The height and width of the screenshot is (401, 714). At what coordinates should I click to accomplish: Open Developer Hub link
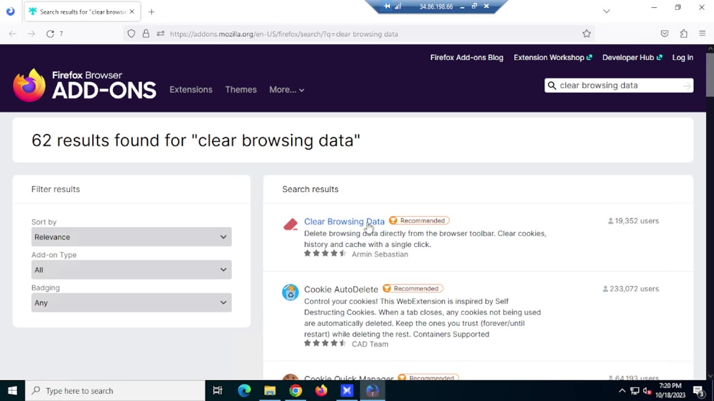pos(632,57)
